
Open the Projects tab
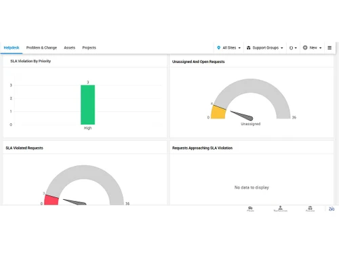[x=89, y=47]
